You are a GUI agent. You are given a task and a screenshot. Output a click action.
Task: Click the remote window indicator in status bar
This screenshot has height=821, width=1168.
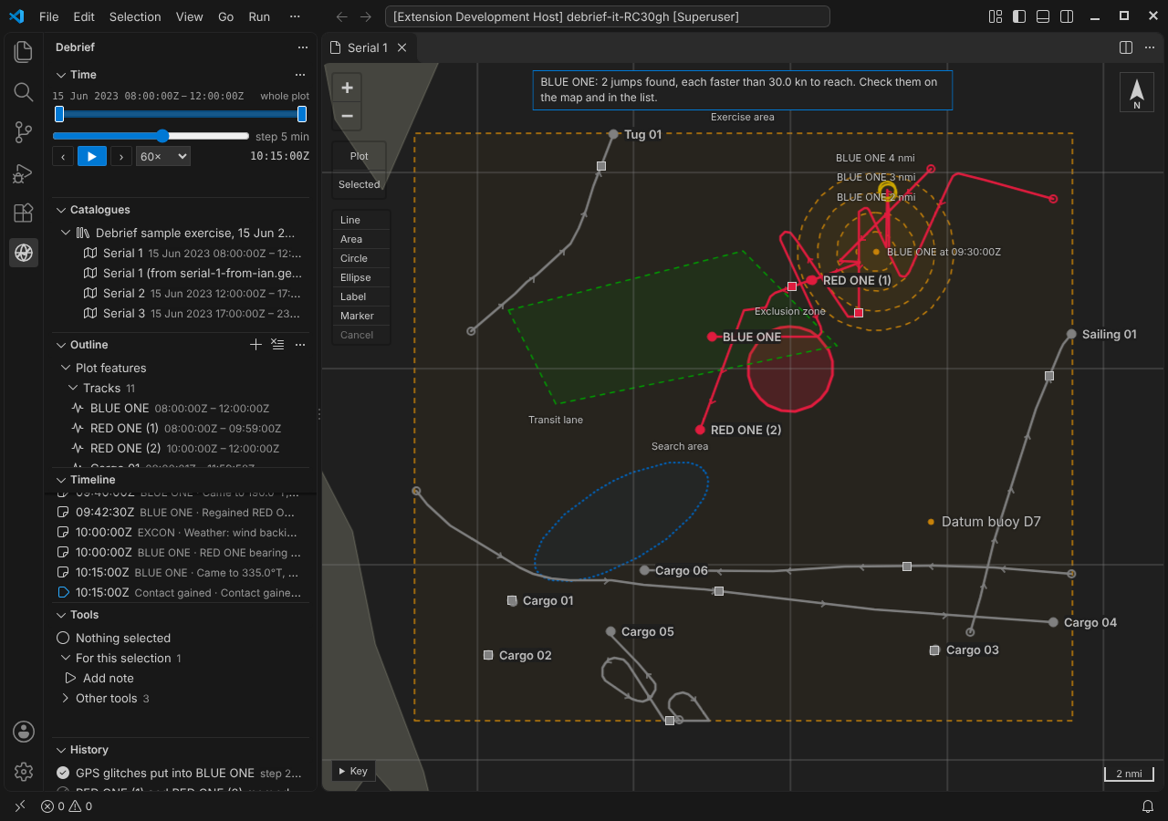tap(19, 806)
